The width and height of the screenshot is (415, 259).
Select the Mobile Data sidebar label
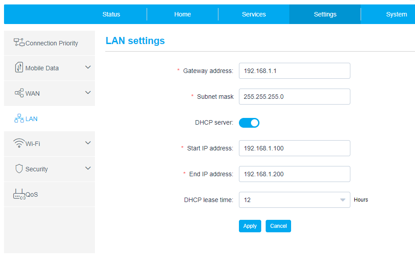pyautogui.click(x=42, y=68)
